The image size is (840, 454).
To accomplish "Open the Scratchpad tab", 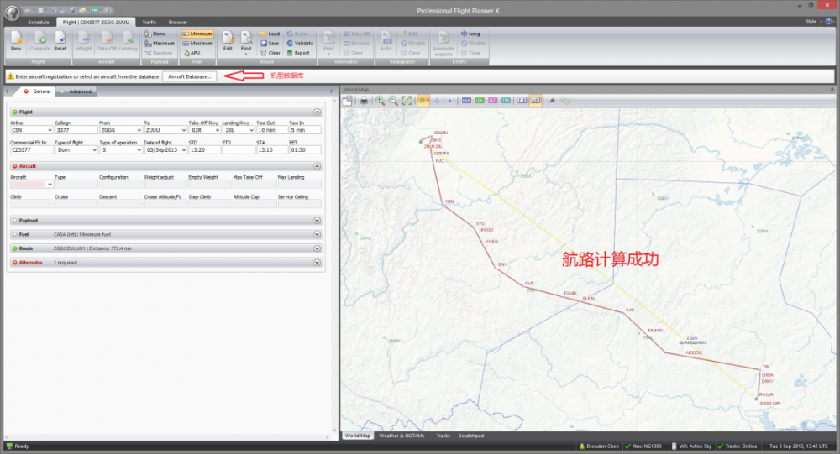I will (471, 436).
